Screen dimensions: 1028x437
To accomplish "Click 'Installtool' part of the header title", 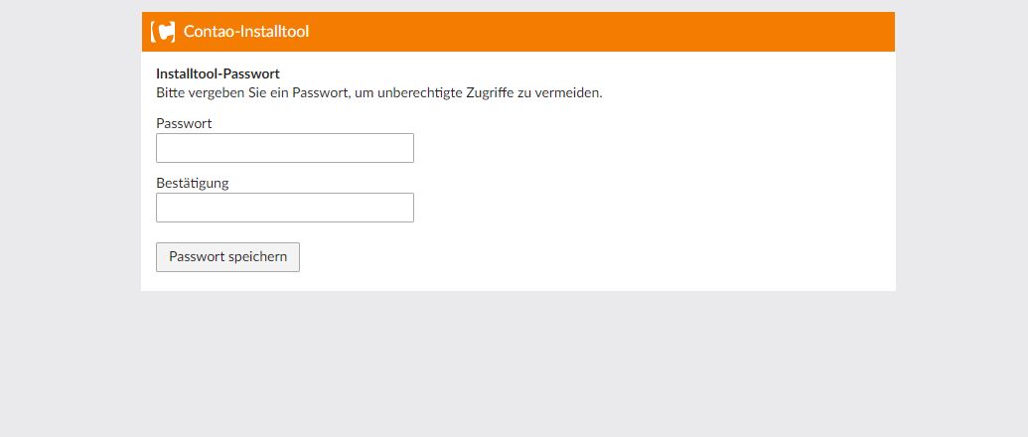I will point(275,32).
